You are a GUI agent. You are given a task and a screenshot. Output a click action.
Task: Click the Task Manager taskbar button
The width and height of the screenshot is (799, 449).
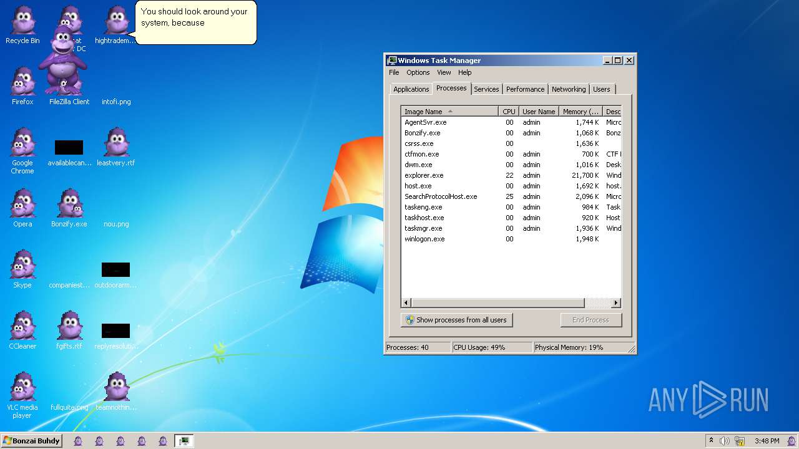(184, 441)
